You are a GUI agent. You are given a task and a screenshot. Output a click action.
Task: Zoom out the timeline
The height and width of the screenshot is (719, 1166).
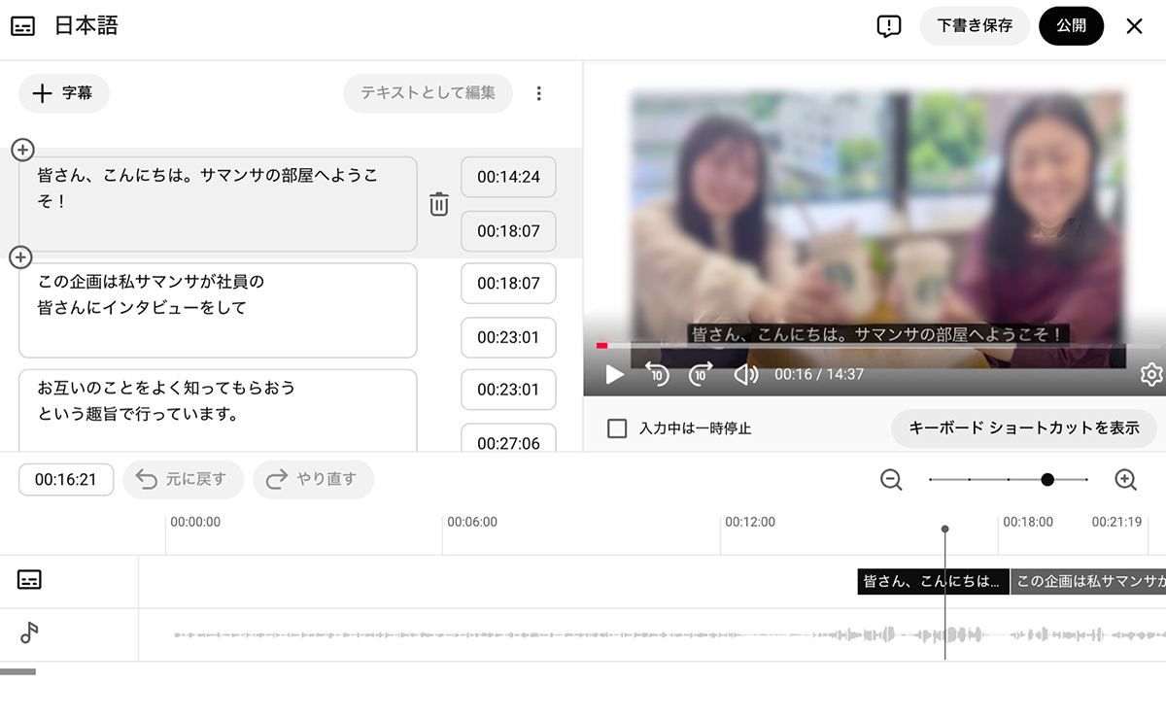891,479
